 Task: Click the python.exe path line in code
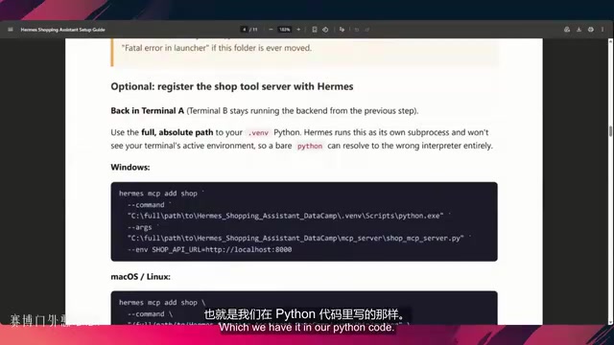click(289, 216)
